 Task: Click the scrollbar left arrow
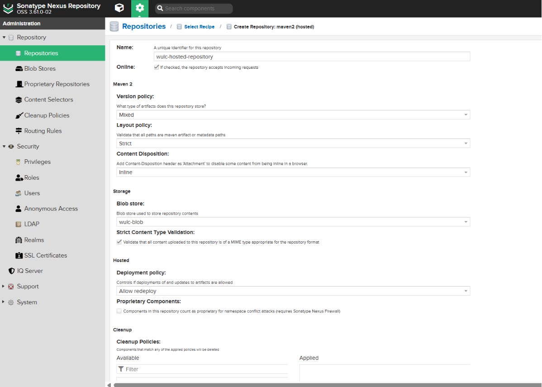pos(109,385)
